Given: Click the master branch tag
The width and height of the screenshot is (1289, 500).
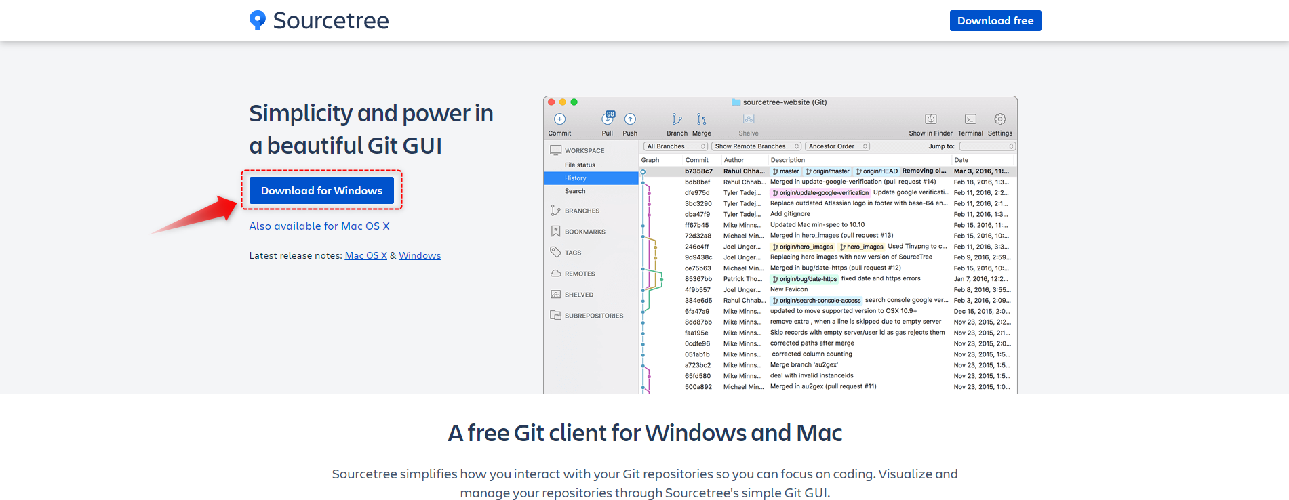Looking at the screenshot, I should [x=786, y=171].
